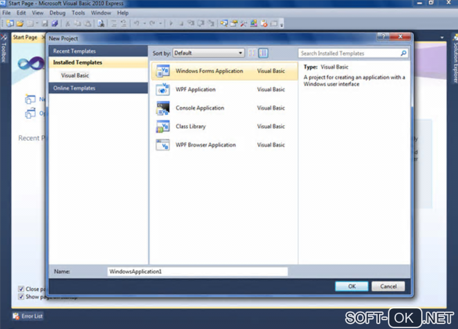Select the Installed Templates section
The width and height of the screenshot is (458, 329).
(x=98, y=62)
